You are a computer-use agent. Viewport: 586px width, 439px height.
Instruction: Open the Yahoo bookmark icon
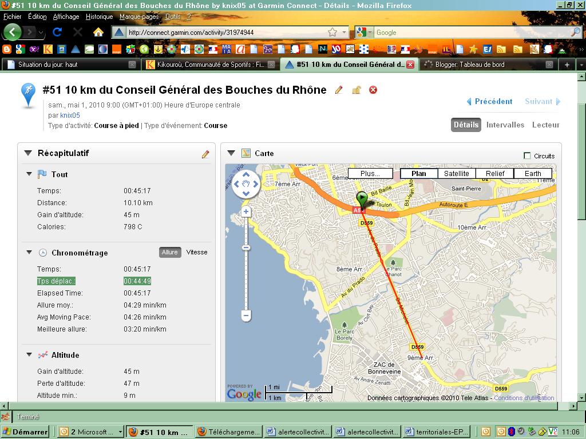[x=34, y=49]
